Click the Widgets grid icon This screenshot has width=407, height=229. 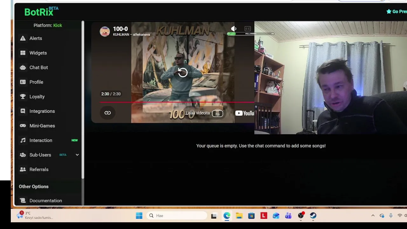(x=23, y=53)
